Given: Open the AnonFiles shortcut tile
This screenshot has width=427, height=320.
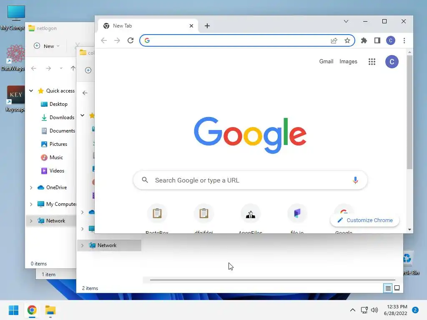Looking at the screenshot, I should pos(251,219).
